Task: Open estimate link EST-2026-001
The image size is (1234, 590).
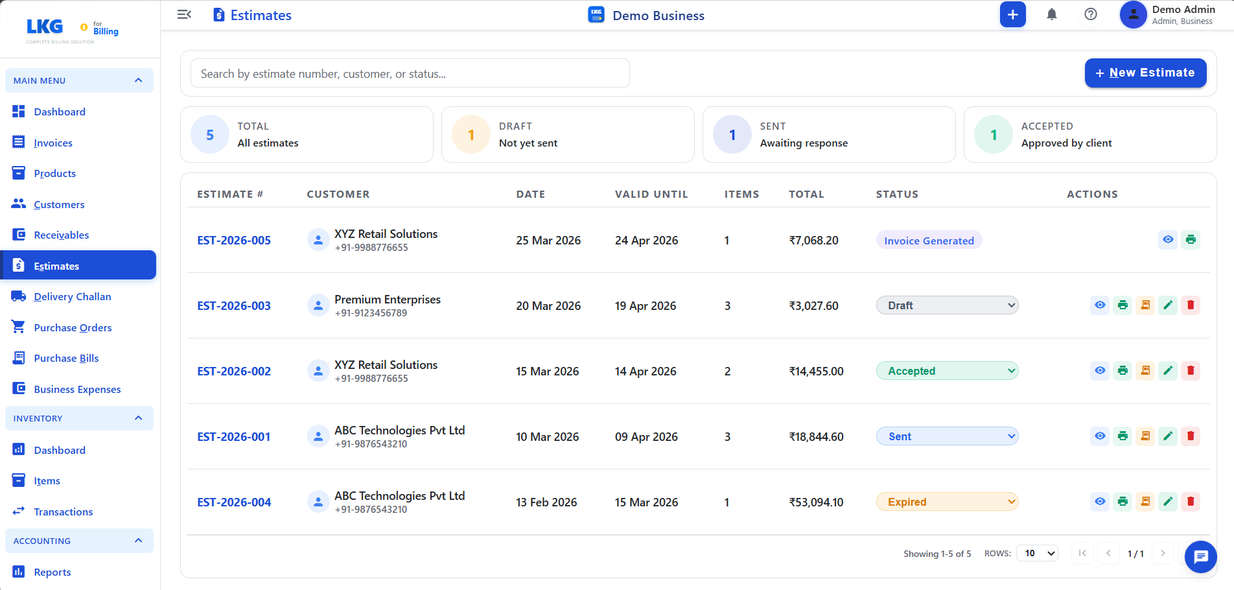Action: point(234,436)
